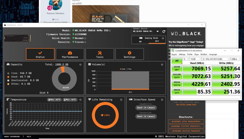Image resolution: width=244 pixels, height=139 pixels.
Task: Click the Firmware Version green check icon
Action: [x=73, y=34]
